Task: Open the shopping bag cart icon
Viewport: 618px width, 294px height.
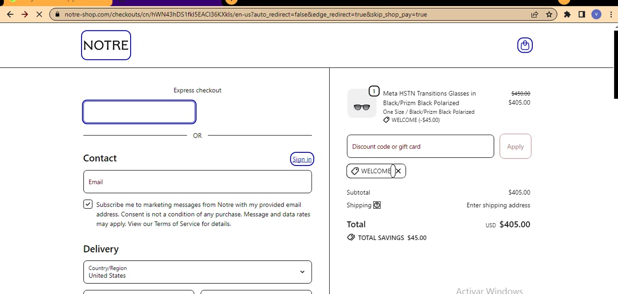Action: pos(525,45)
